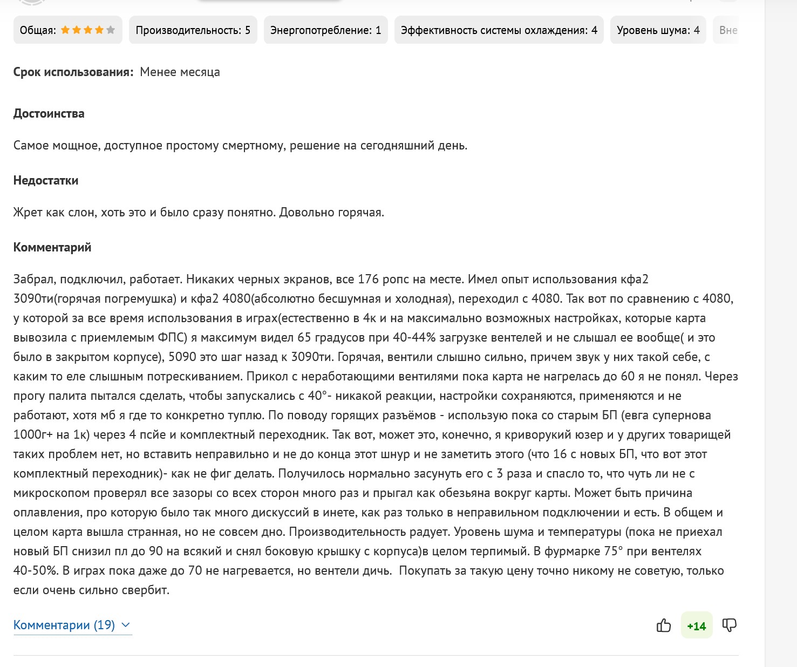
Task: Click the partially hidden Вне rating chip
Action: pos(728,30)
